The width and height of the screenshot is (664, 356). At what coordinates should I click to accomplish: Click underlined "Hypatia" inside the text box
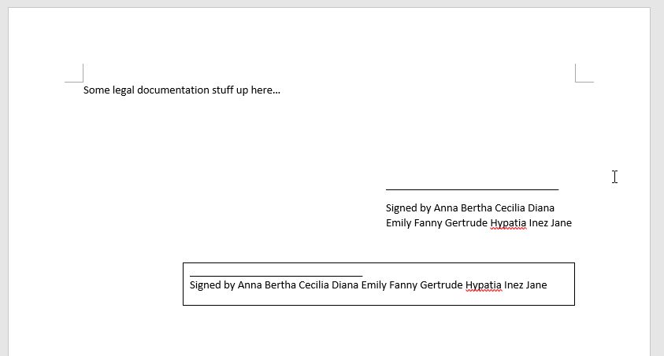click(x=483, y=285)
